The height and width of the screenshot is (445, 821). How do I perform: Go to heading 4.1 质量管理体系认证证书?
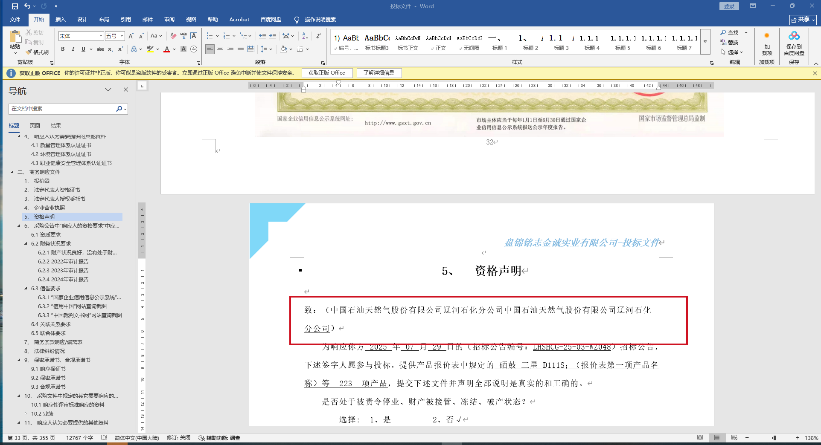coord(61,145)
